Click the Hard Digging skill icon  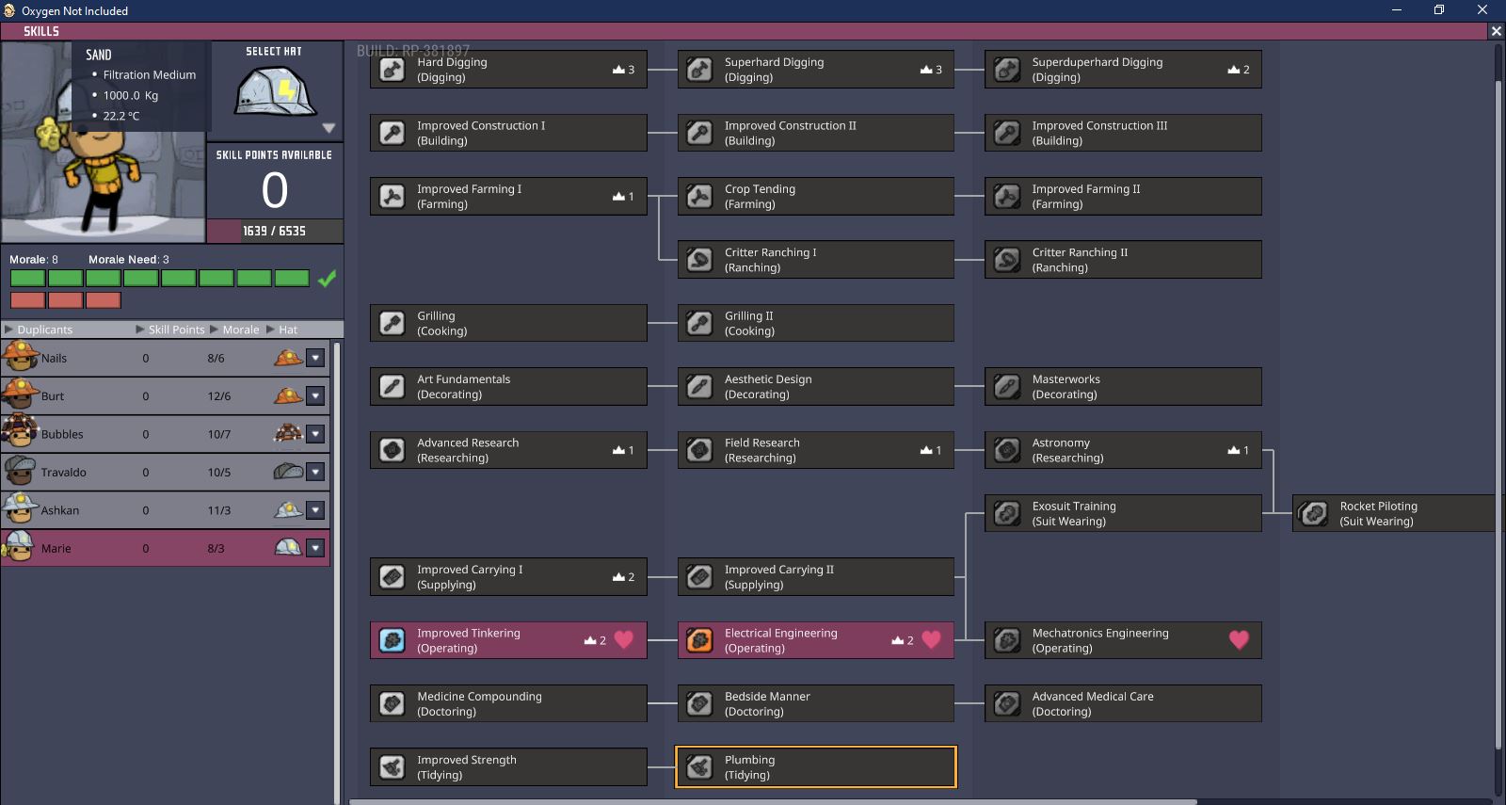392,70
